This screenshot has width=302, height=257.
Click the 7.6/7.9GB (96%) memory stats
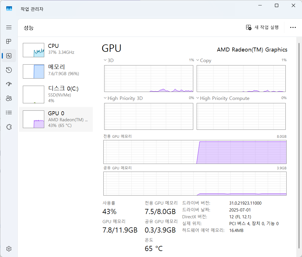click(x=64, y=73)
